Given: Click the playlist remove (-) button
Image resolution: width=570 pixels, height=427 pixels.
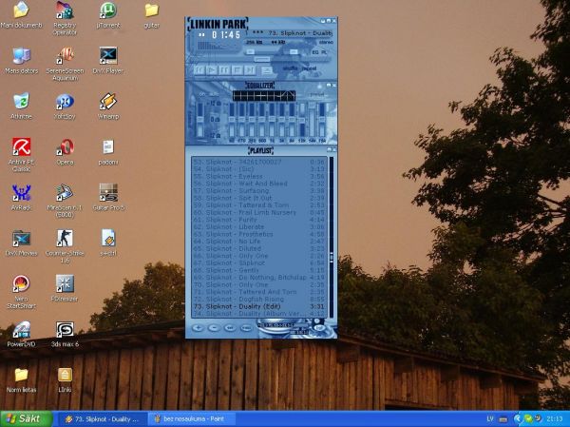Looking at the screenshot, I should click(x=214, y=328).
